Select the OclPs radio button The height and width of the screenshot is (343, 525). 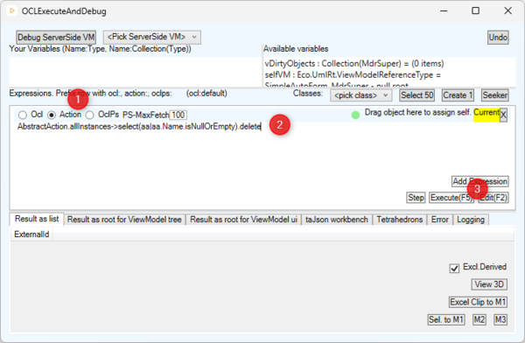coord(90,115)
